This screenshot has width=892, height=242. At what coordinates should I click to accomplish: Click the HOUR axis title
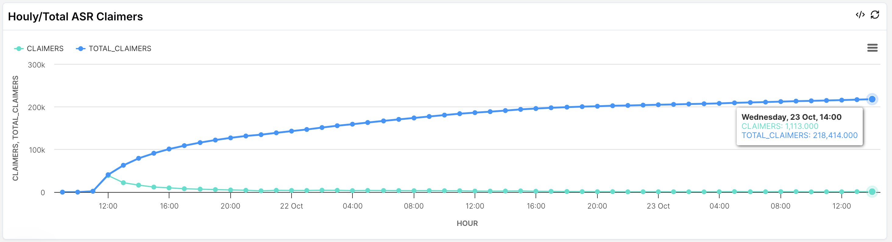[467, 223]
